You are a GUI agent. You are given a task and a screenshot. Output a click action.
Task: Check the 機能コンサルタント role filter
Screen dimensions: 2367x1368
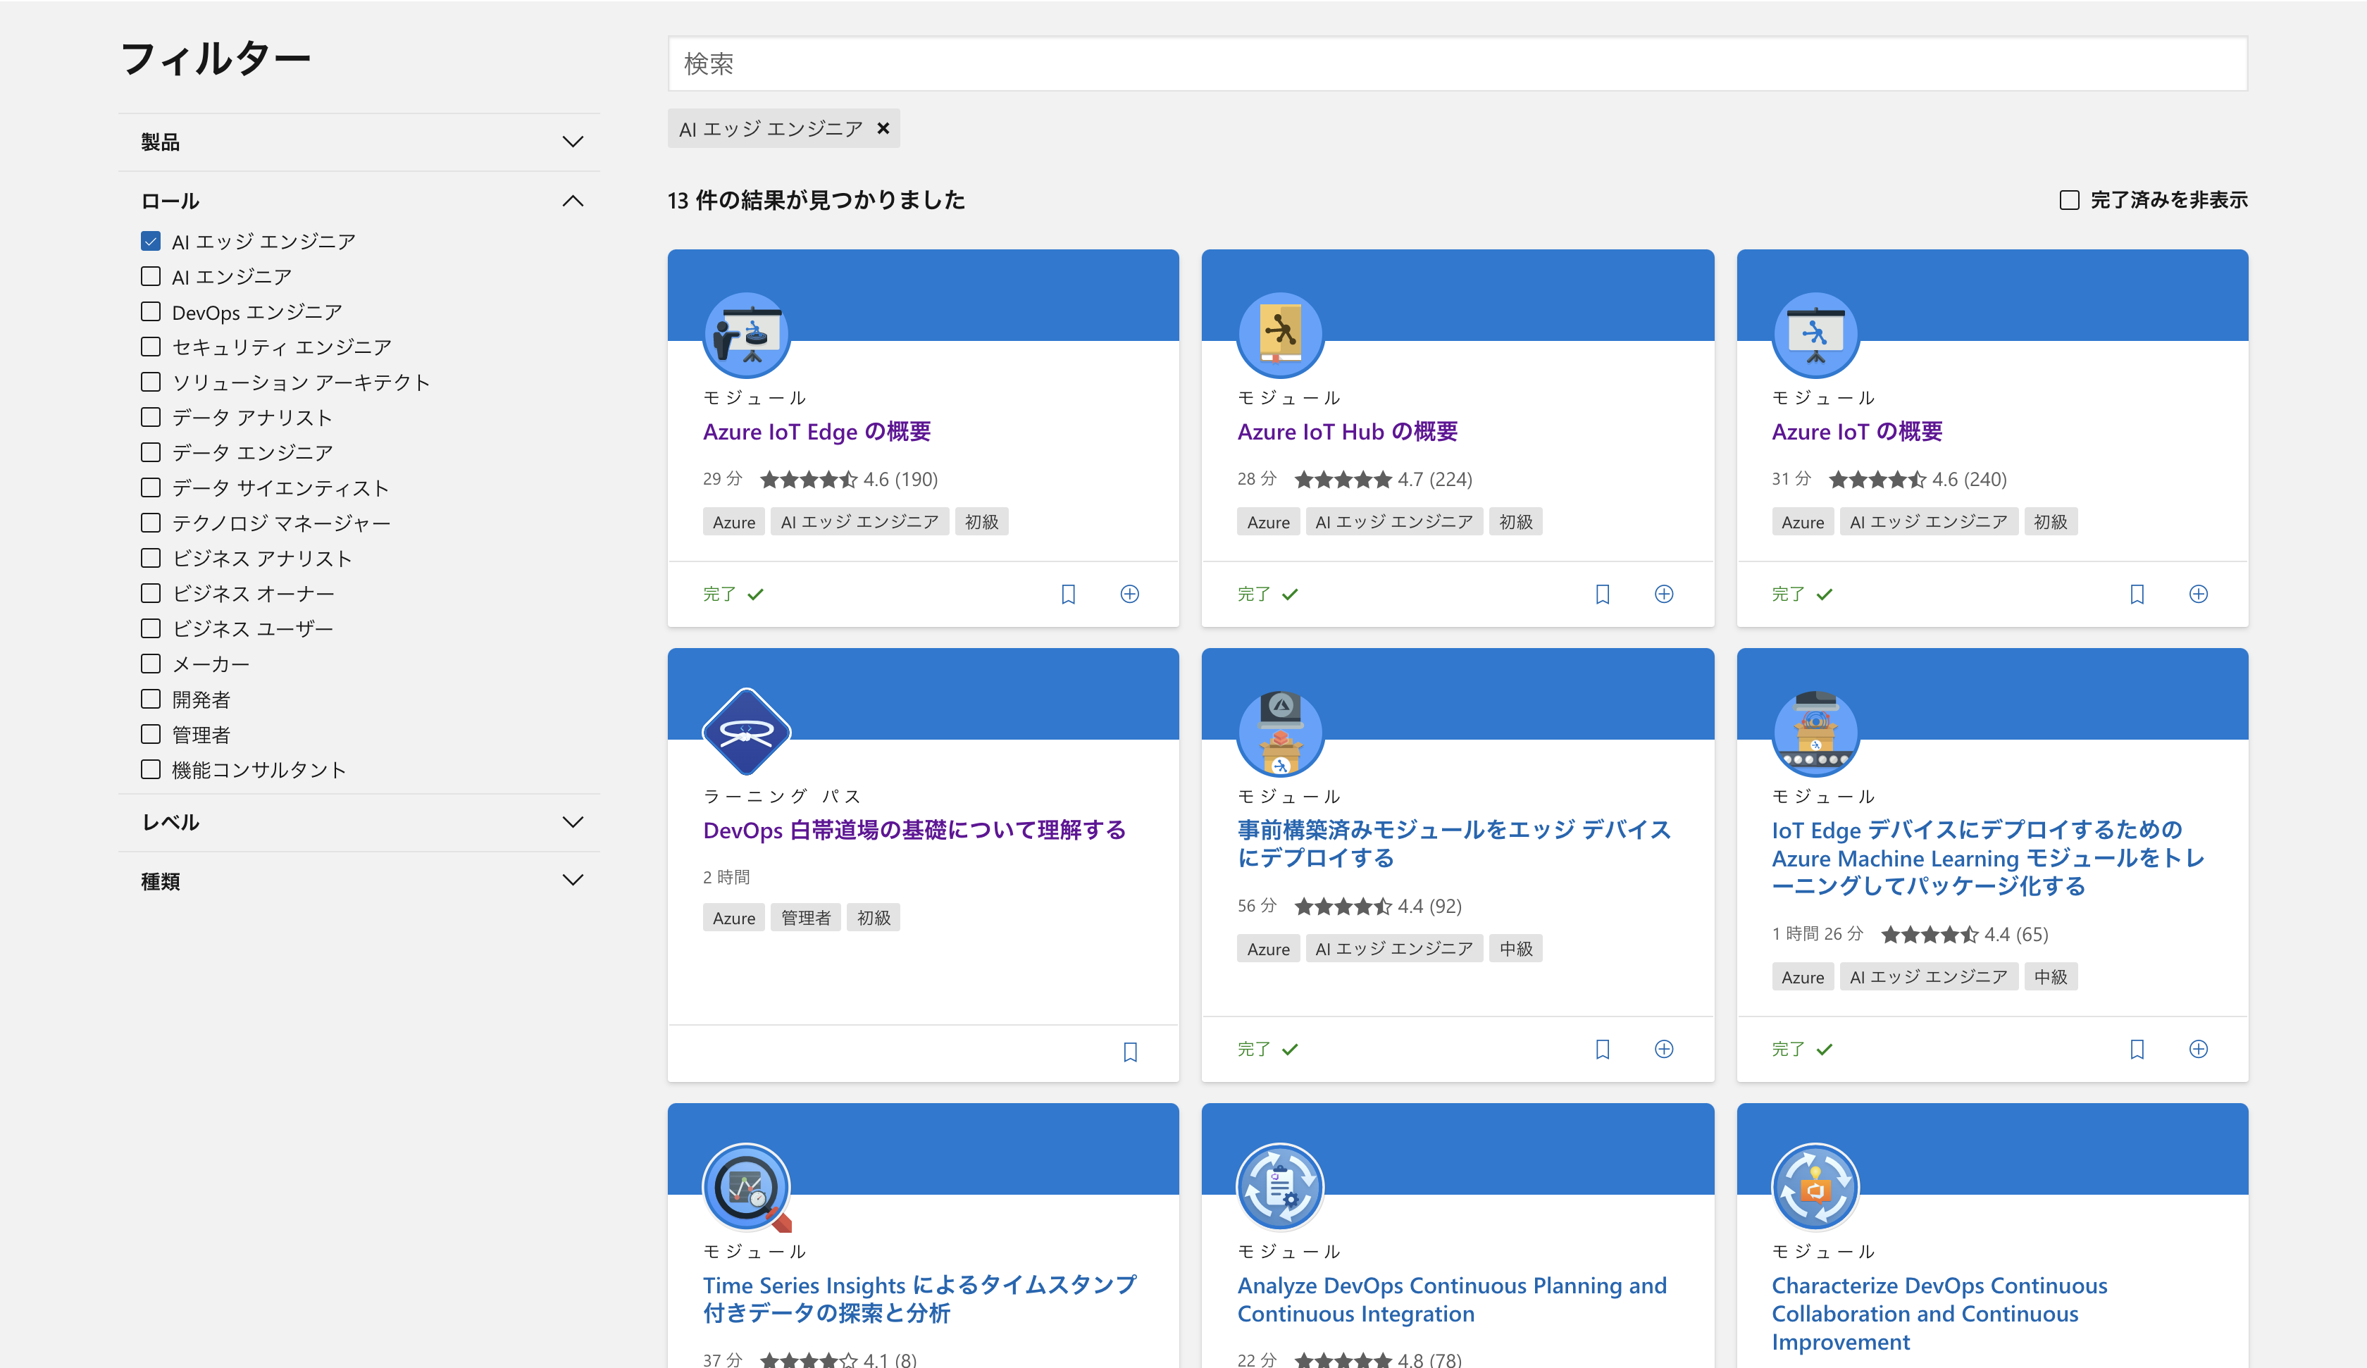click(x=150, y=769)
